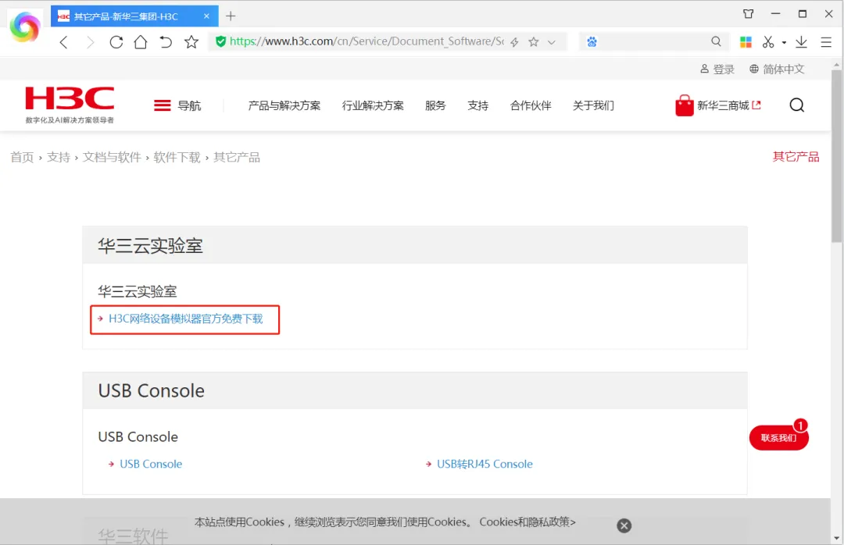The image size is (844, 545).
Task: Open H3C网络设备模拟器官方免费下载 link
Action: [186, 319]
